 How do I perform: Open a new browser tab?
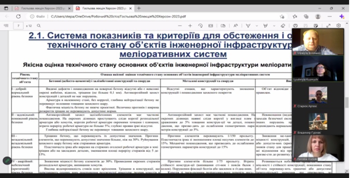139,8
